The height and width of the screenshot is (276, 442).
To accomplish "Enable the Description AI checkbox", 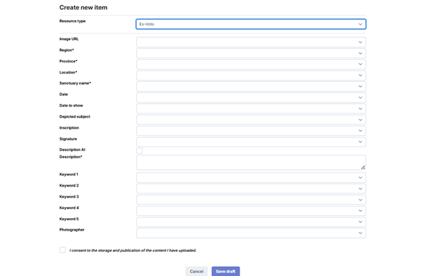I will pos(140,150).
